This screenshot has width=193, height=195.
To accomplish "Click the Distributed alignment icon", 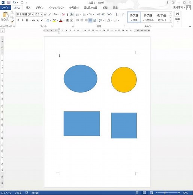I will (95, 20).
